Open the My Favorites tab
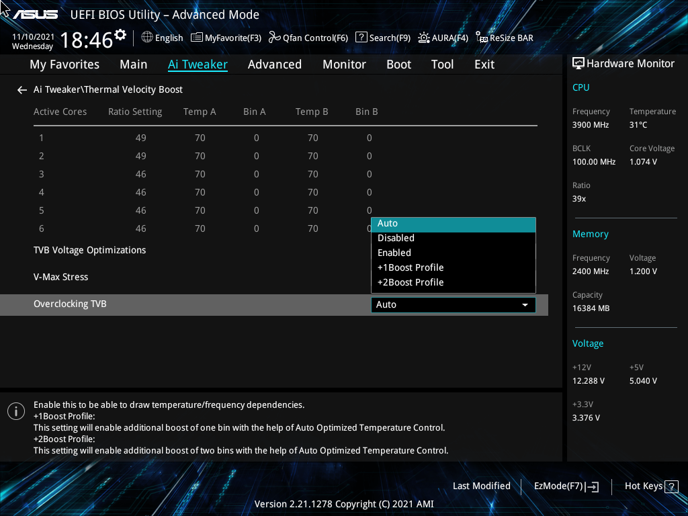Image resolution: width=688 pixels, height=516 pixels. [64, 64]
